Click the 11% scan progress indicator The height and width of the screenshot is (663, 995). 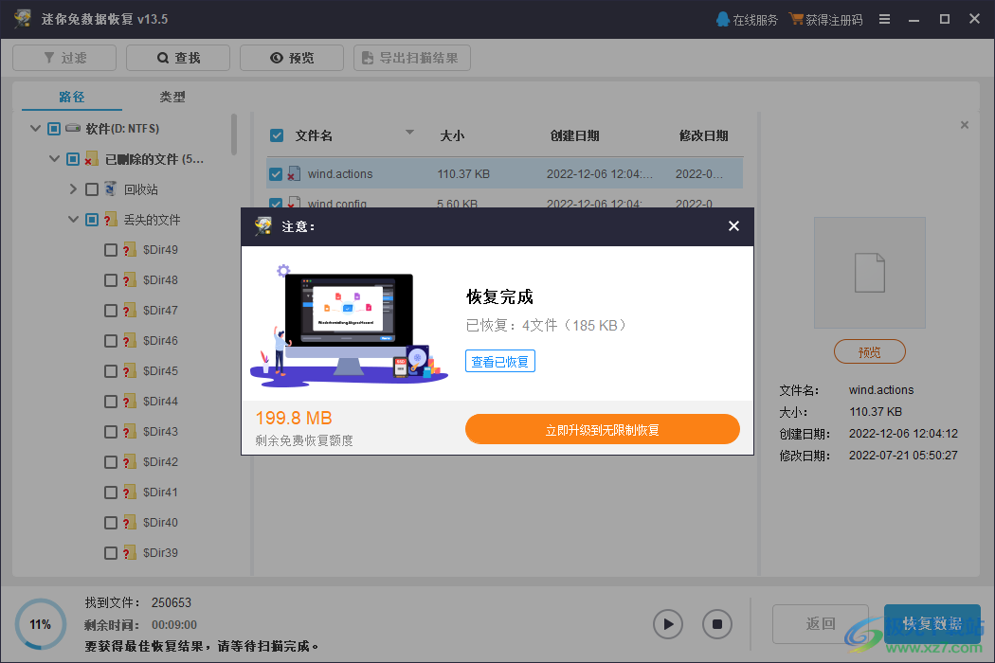(x=39, y=624)
